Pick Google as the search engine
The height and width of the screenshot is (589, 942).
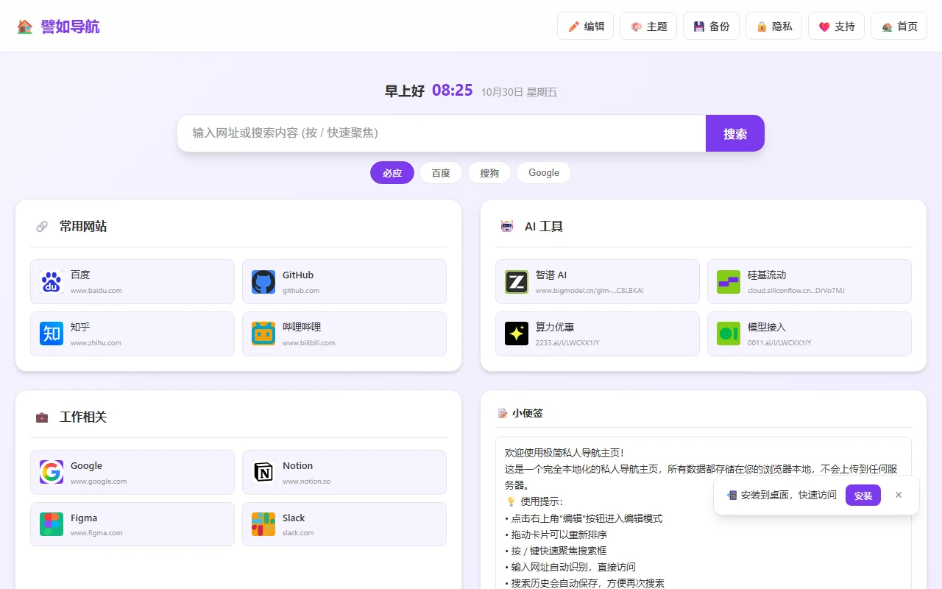click(x=544, y=173)
